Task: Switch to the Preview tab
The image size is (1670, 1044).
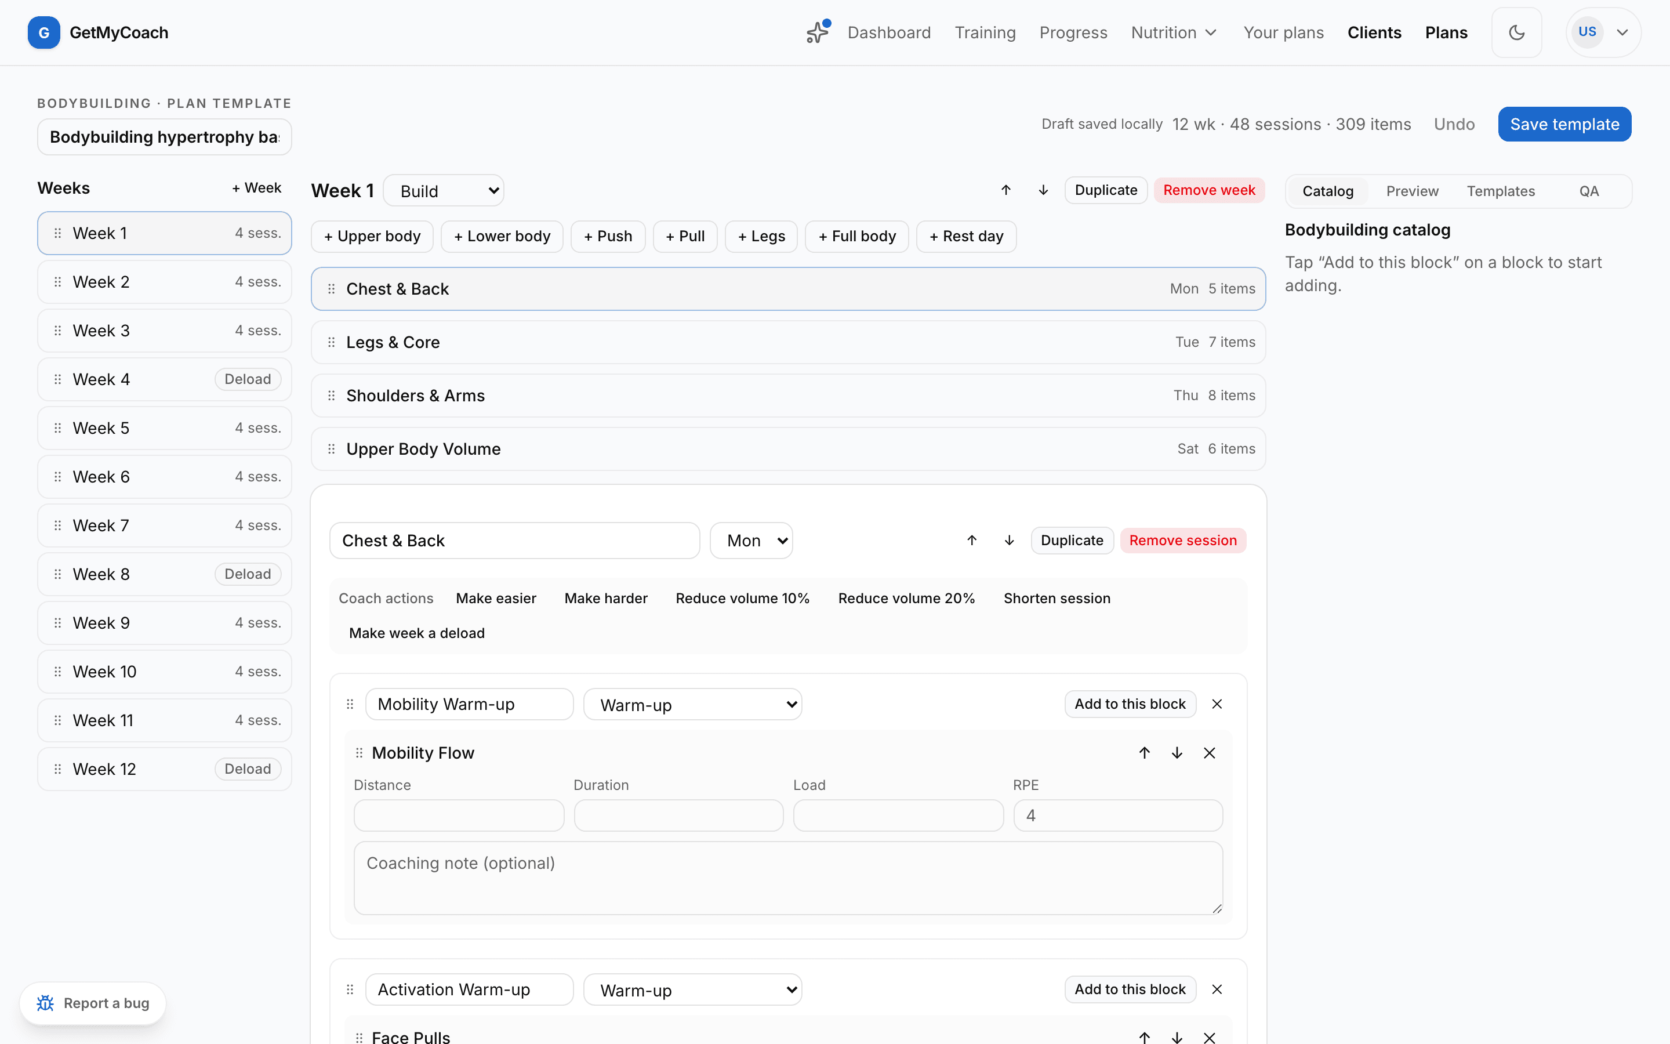Action: (1412, 191)
